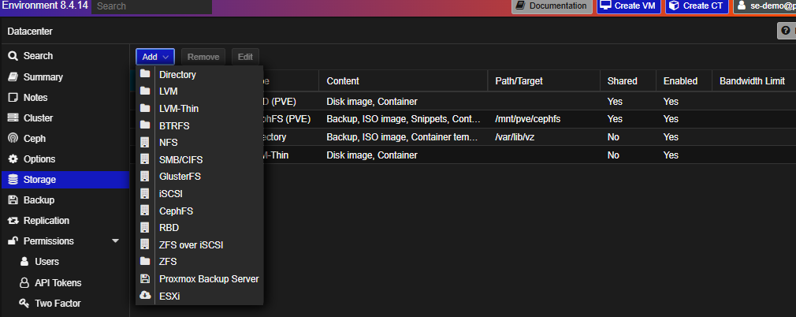Click the BTRFS folder icon
This screenshot has width=796, height=317.
[x=145, y=125]
